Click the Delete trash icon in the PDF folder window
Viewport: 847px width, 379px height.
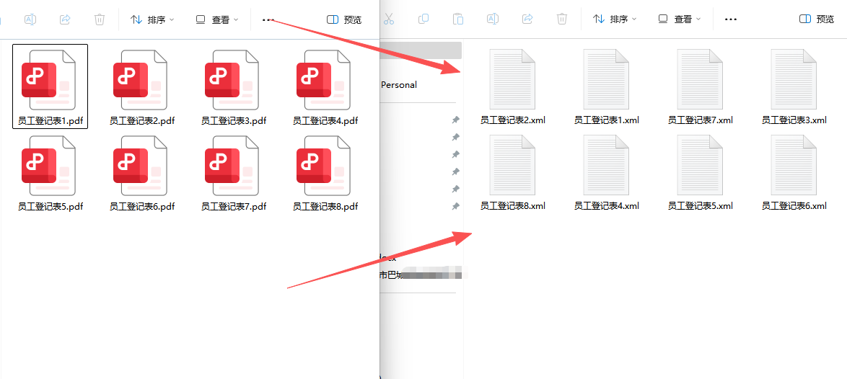(x=100, y=19)
